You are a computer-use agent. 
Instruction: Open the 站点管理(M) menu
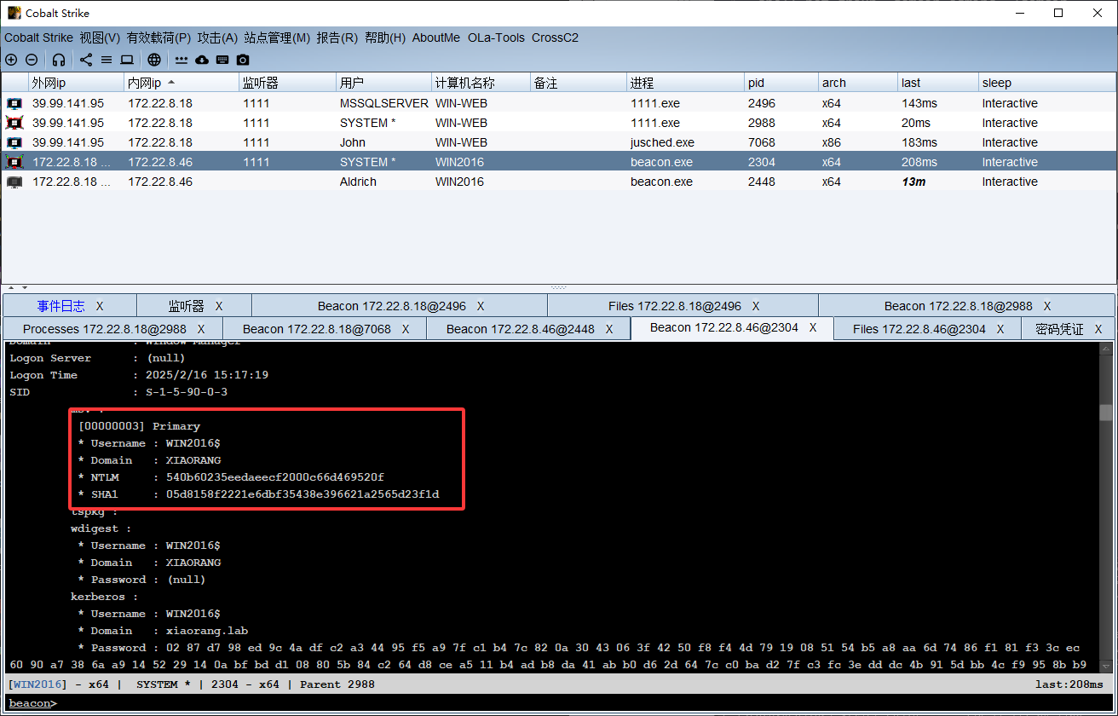[x=277, y=38]
